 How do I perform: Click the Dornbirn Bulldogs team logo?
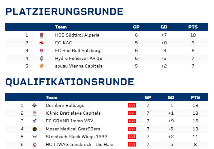34,105
